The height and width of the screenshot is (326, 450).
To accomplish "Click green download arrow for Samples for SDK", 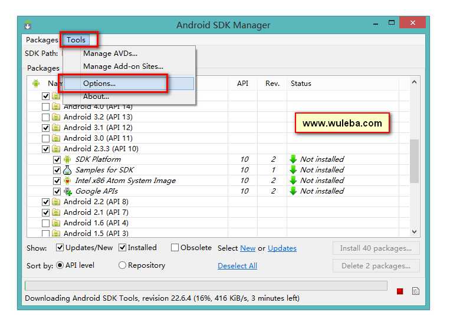I will click(x=293, y=170).
